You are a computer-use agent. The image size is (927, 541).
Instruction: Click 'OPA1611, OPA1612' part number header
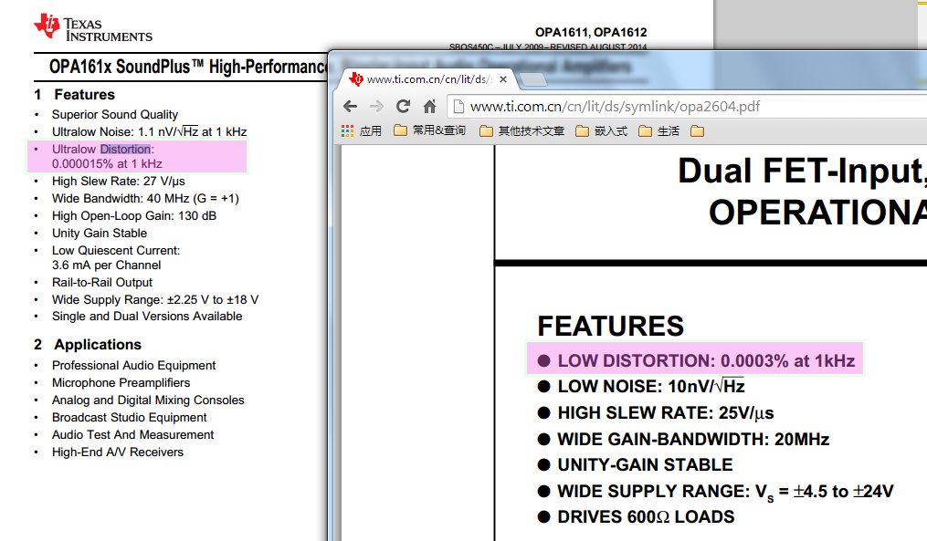click(x=591, y=33)
